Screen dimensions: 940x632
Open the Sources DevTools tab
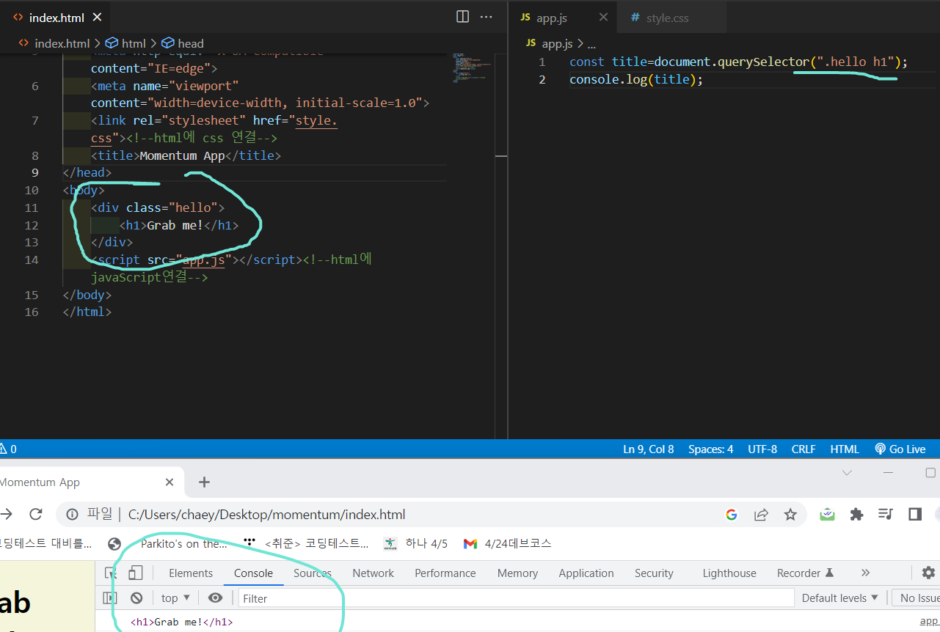pyautogui.click(x=313, y=573)
